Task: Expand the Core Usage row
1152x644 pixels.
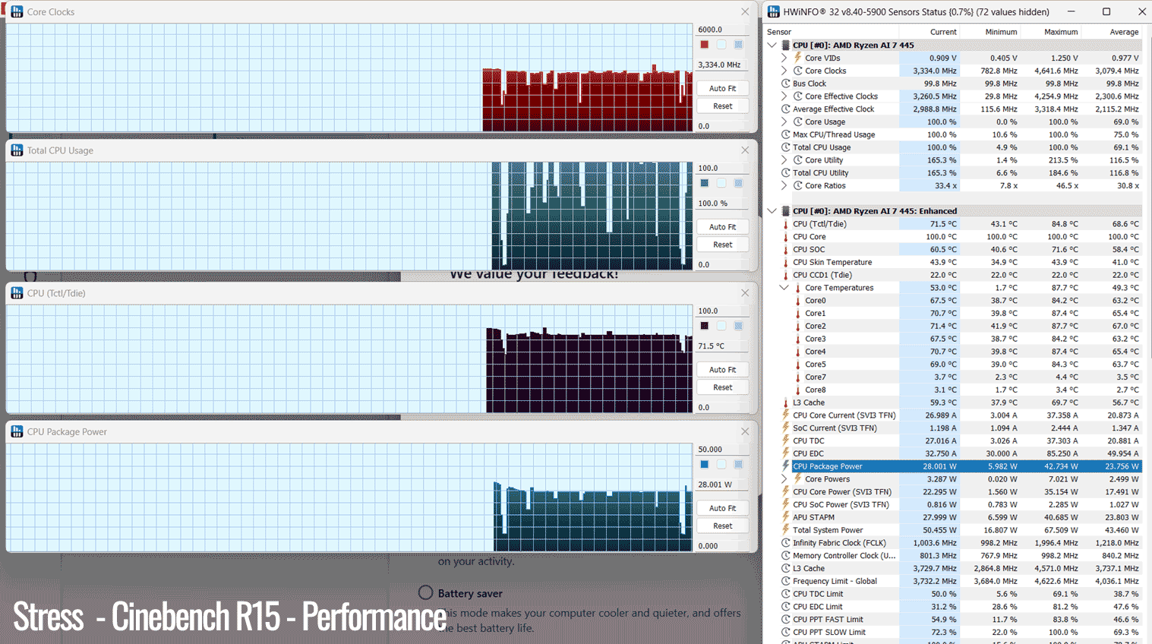Action: pos(784,122)
